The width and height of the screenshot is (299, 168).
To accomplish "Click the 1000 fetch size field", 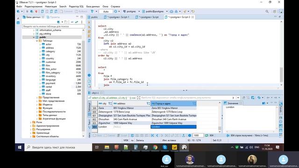I will 198,135.
